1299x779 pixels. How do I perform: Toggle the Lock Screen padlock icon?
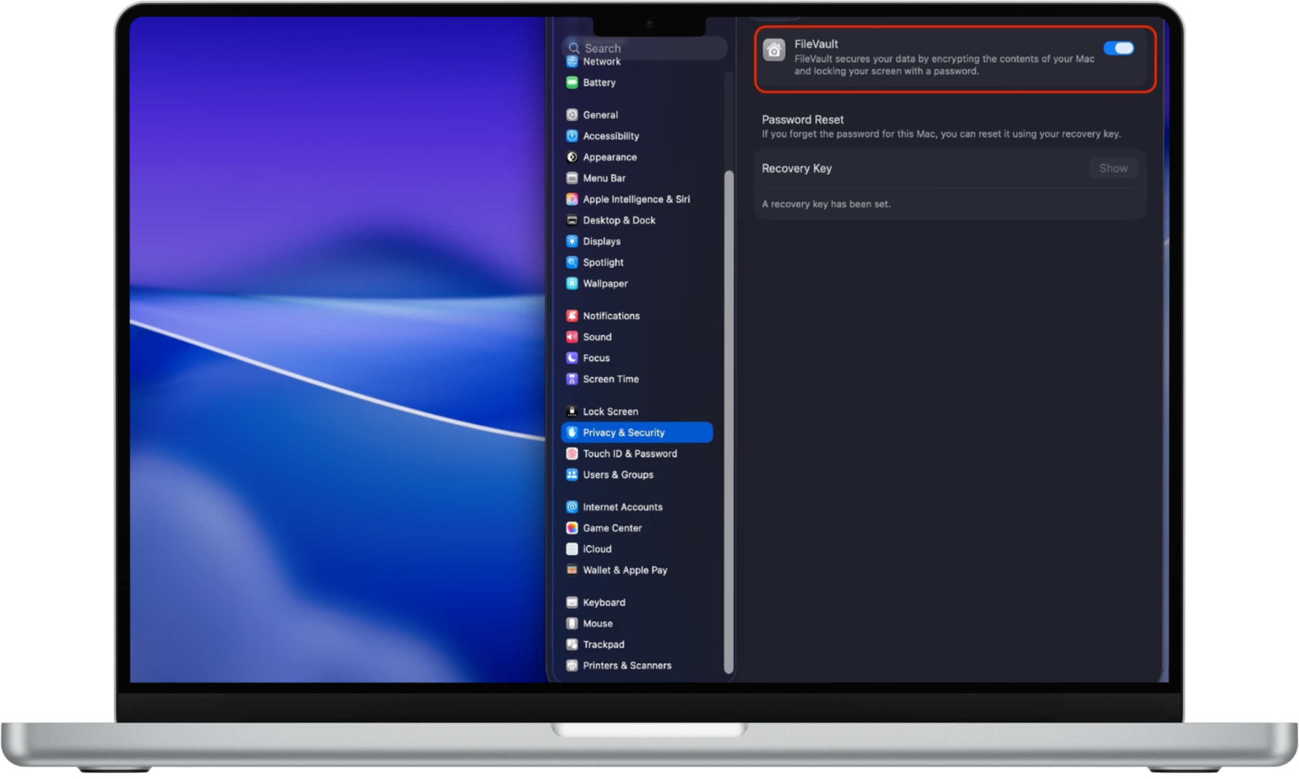[572, 411]
